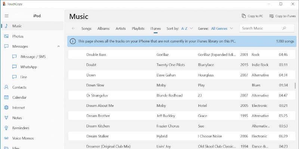The height and width of the screenshot is (149, 299).
Task: Open the hamburger navigation menu
Action: click(6, 16)
